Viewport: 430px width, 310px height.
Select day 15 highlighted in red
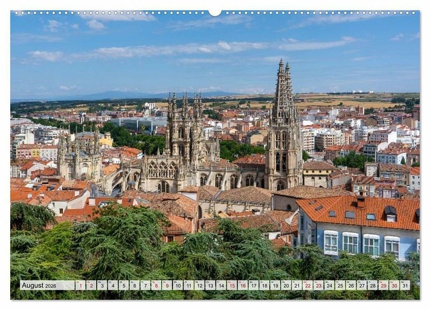tap(232, 285)
